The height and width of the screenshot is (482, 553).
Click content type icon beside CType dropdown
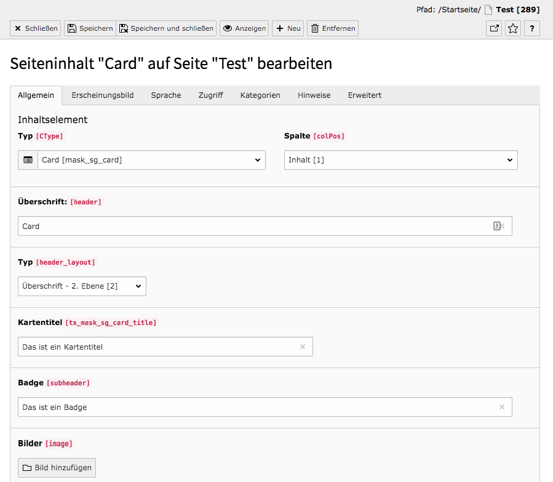point(28,160)
